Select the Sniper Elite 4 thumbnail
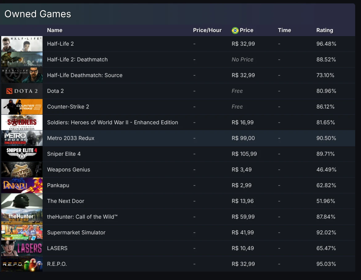The image size is (361, 280). 22,154
